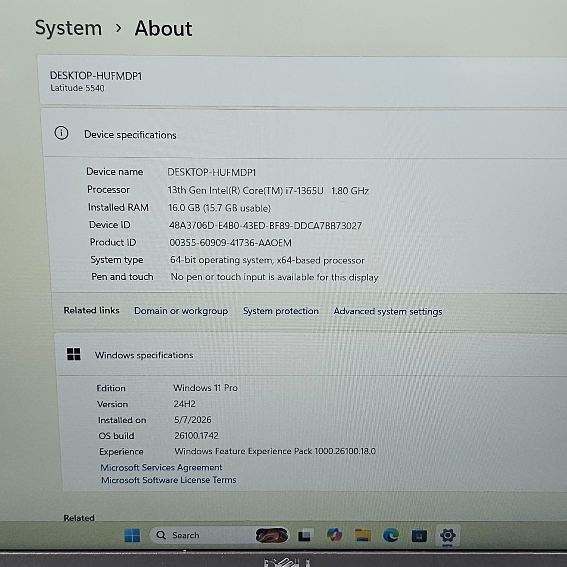Click the Pen and touch label
Image resolution: width=567 pixels, height=567 pixels.
click(x=122, y=277)
